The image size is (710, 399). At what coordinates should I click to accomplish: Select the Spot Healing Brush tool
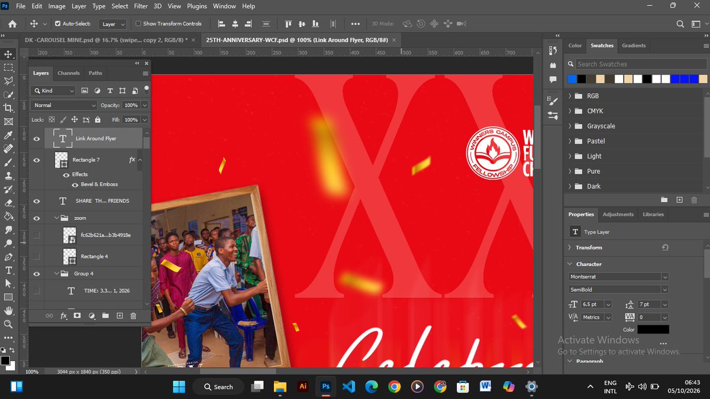9,149
